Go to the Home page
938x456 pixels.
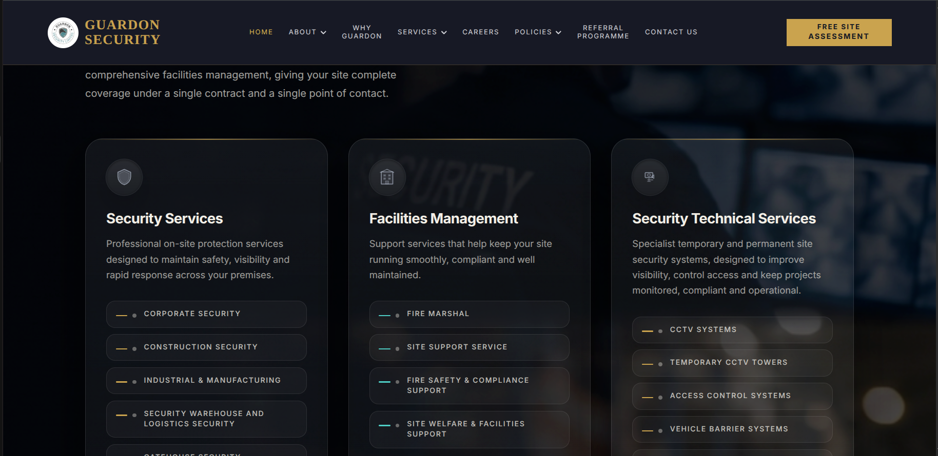(x=261, y=32)
